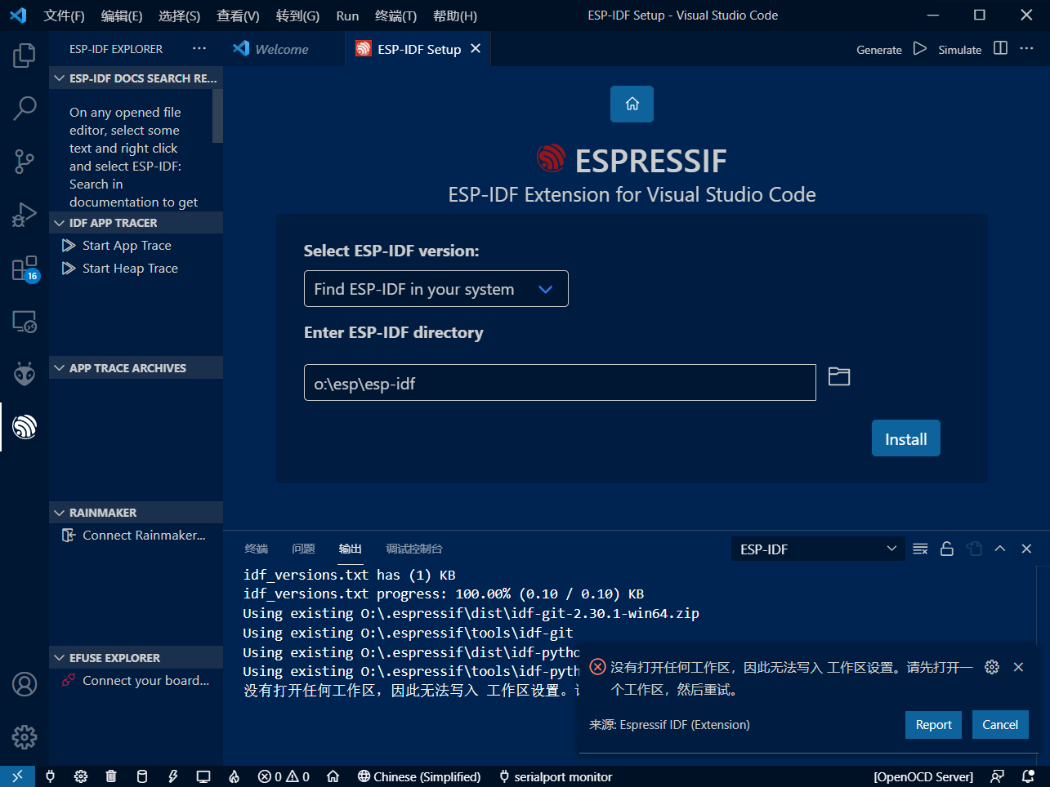
Task: Open notification settings gear icon
Action: tap(992, 667)
